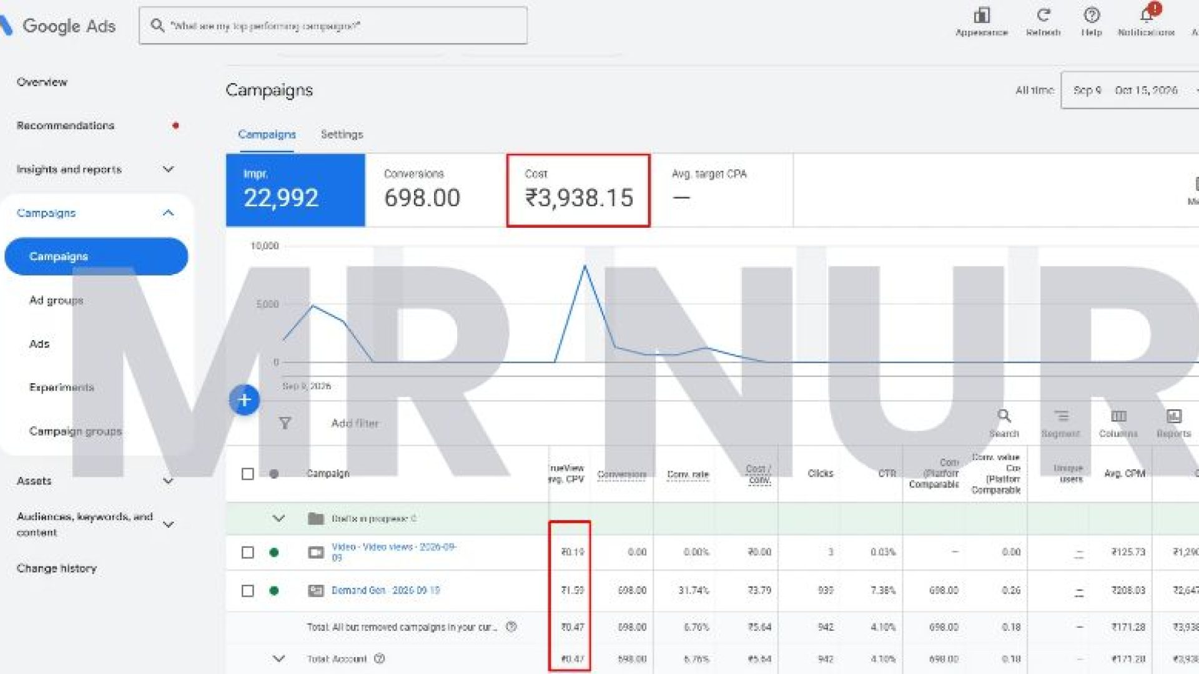Open Change history in the sidebar
This screenshot has height=674, width=1199.
click(57, 569)
